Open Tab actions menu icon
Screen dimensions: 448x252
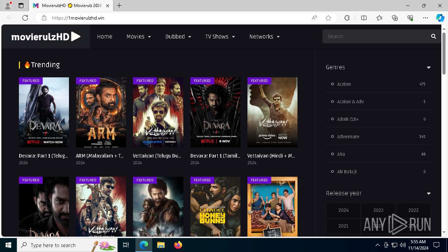[21, 6]
